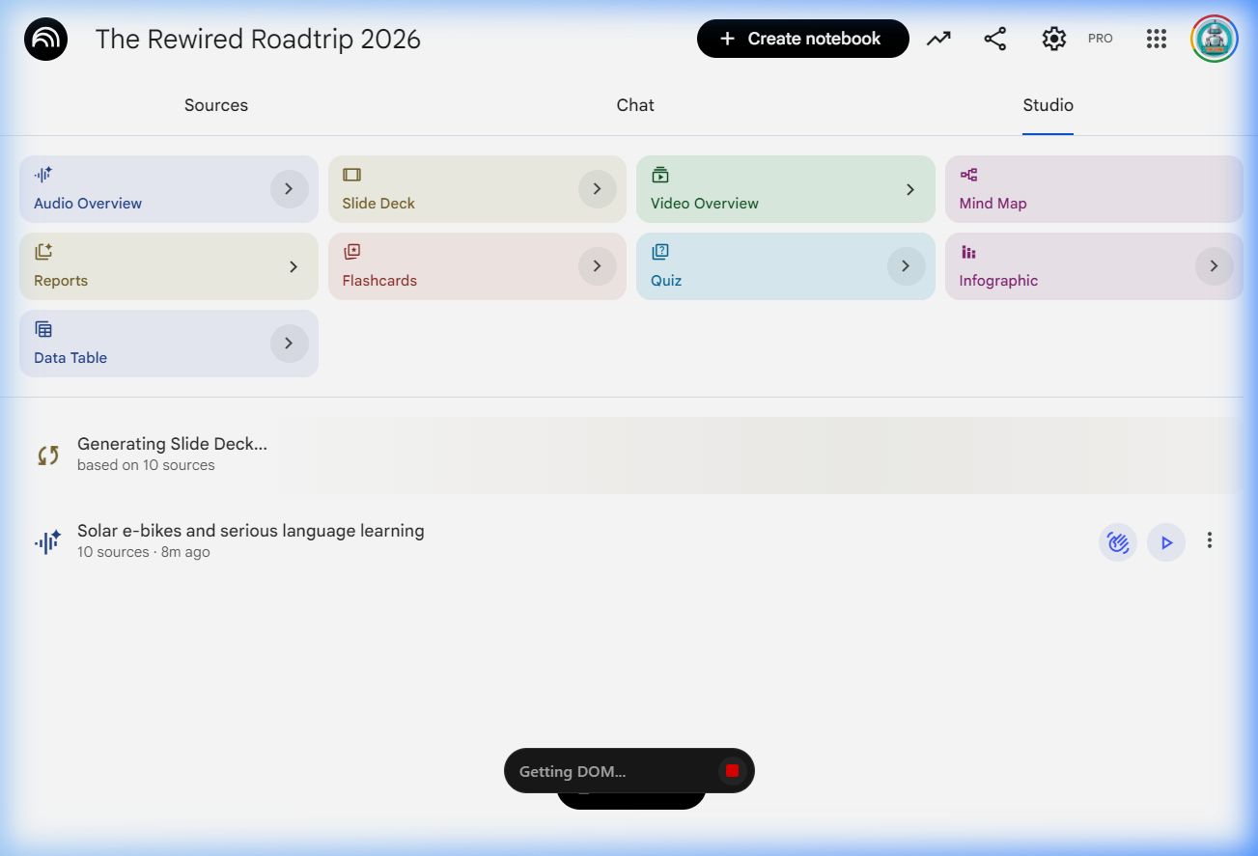Click the share notebook icon
This screenshot has width=1258, height=856.
(x=994, y=39)
